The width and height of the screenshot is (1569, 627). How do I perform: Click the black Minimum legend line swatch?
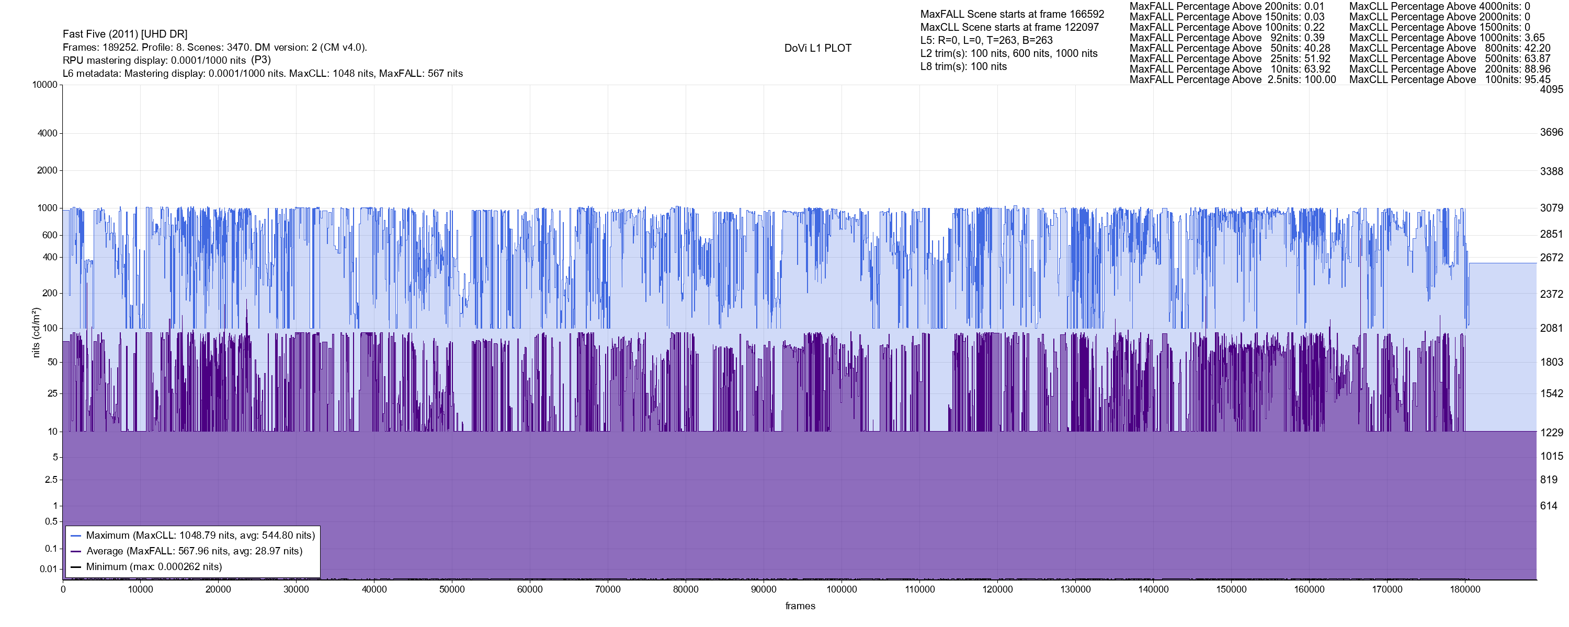76,567
